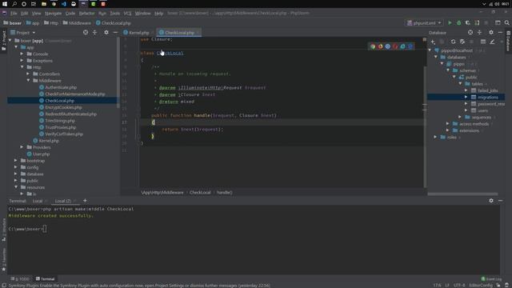This screenshot has width=512, height=288.
Task: Click the Database panel horizontal scrollbar
Action: (462, 194)
